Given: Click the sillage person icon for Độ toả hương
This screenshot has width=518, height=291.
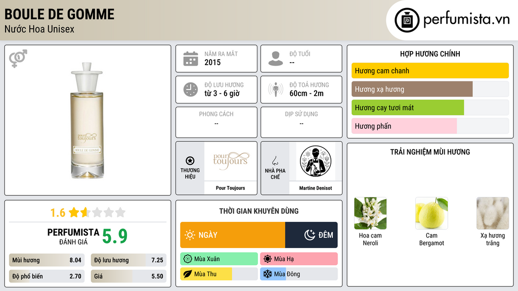Looking at the screenshot, I should (x=276, y=89).
